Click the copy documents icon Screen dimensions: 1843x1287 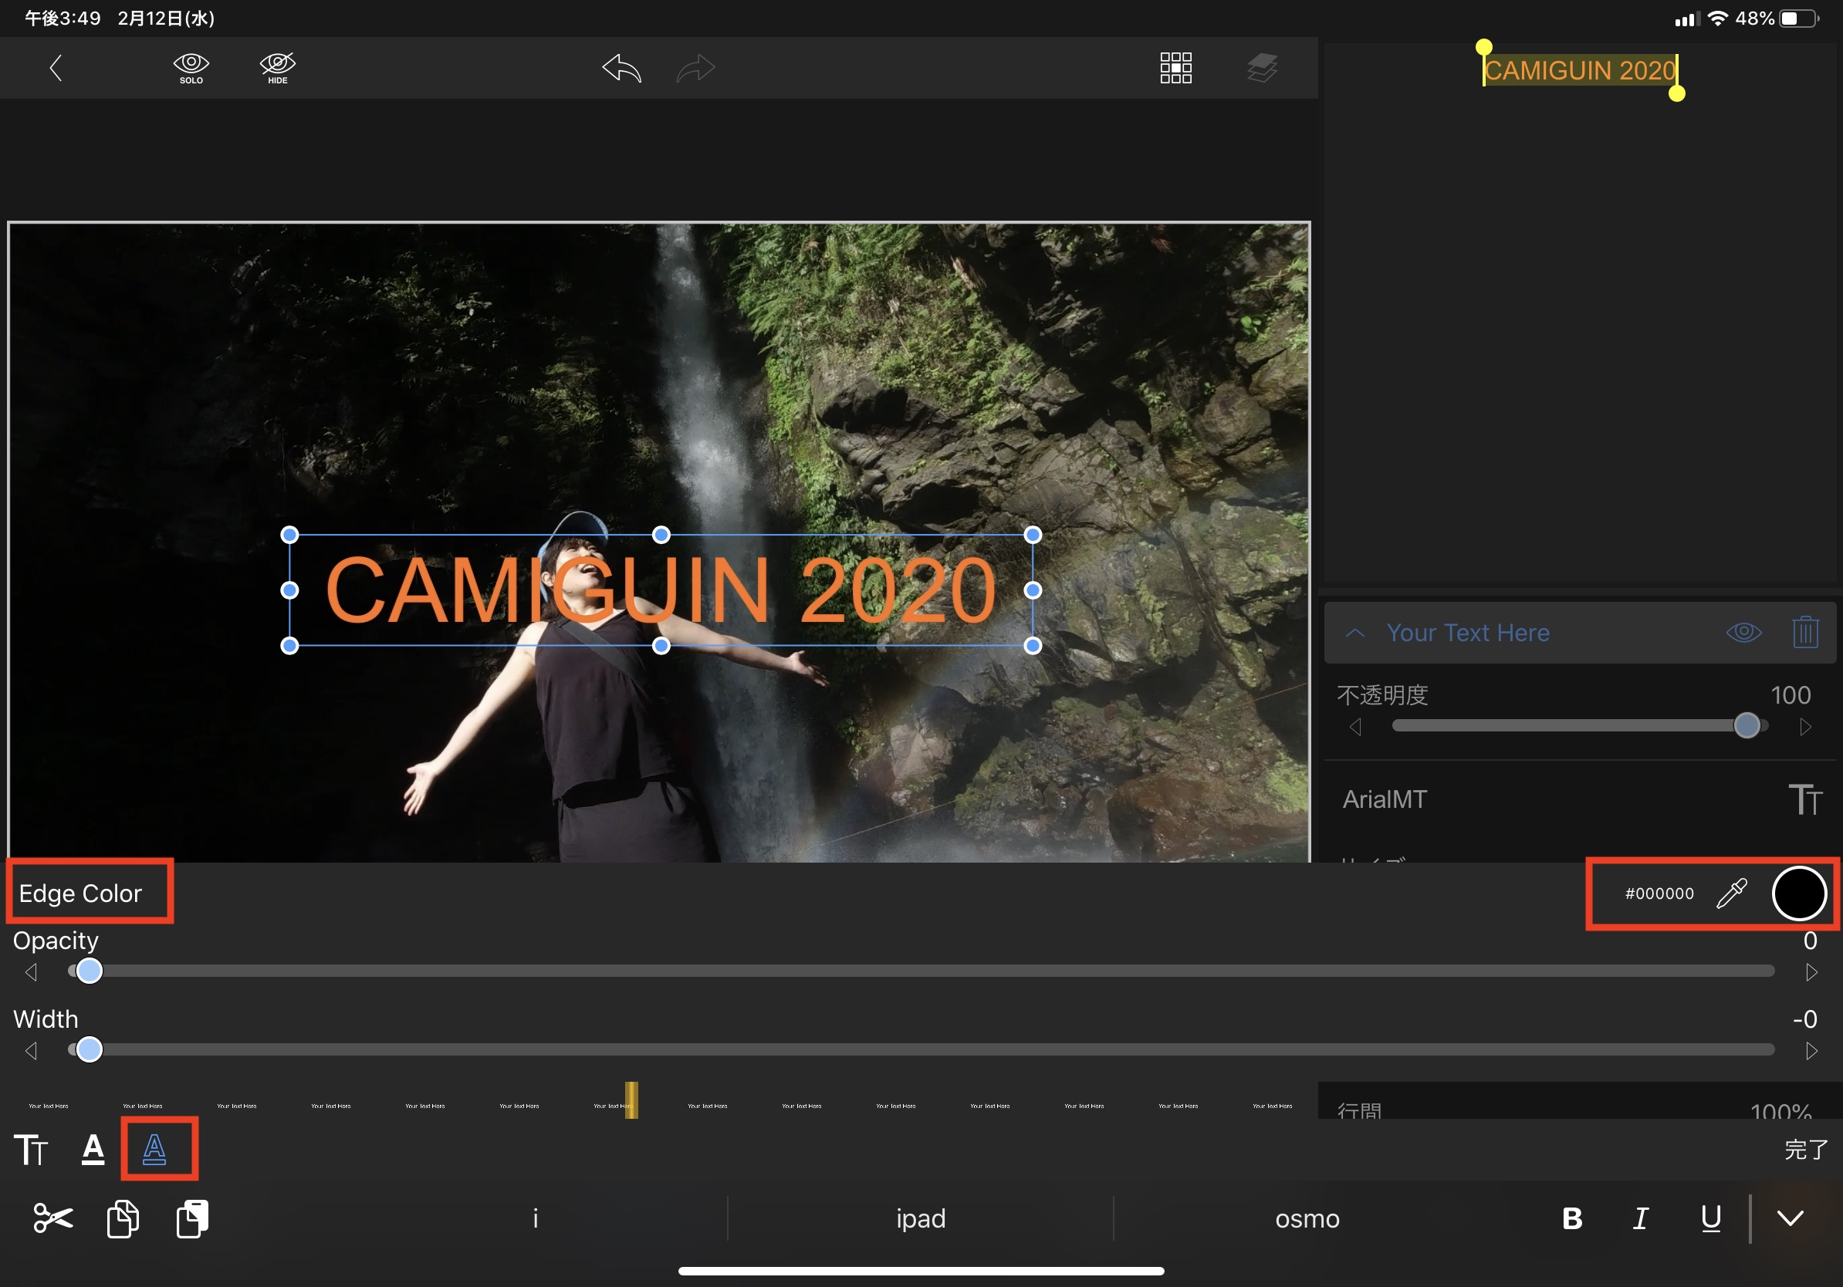point(123,1218)
